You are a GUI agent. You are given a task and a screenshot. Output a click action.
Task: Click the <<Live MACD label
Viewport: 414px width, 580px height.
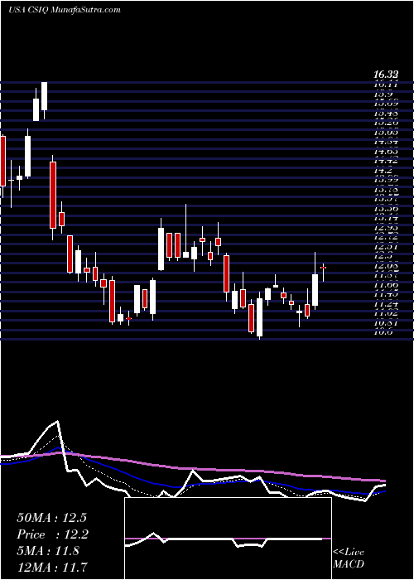pos(349,559)
